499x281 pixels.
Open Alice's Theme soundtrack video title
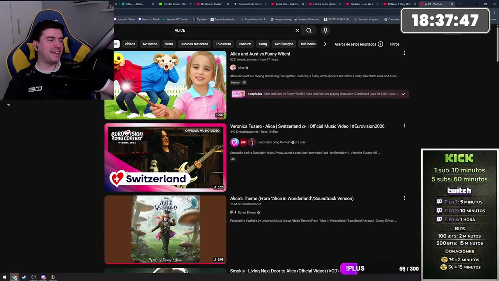(292, 198)
